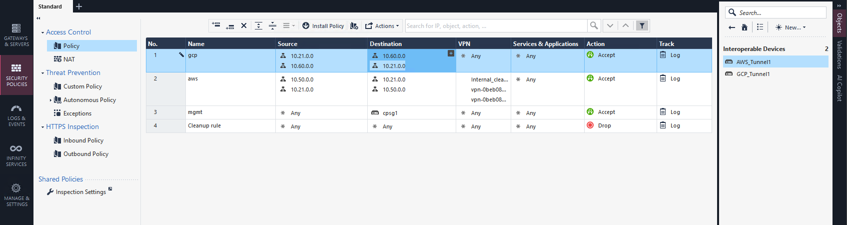Click home icon in Objects panel
The height and width of the screenshot is (225, 847).
(745, 27)
